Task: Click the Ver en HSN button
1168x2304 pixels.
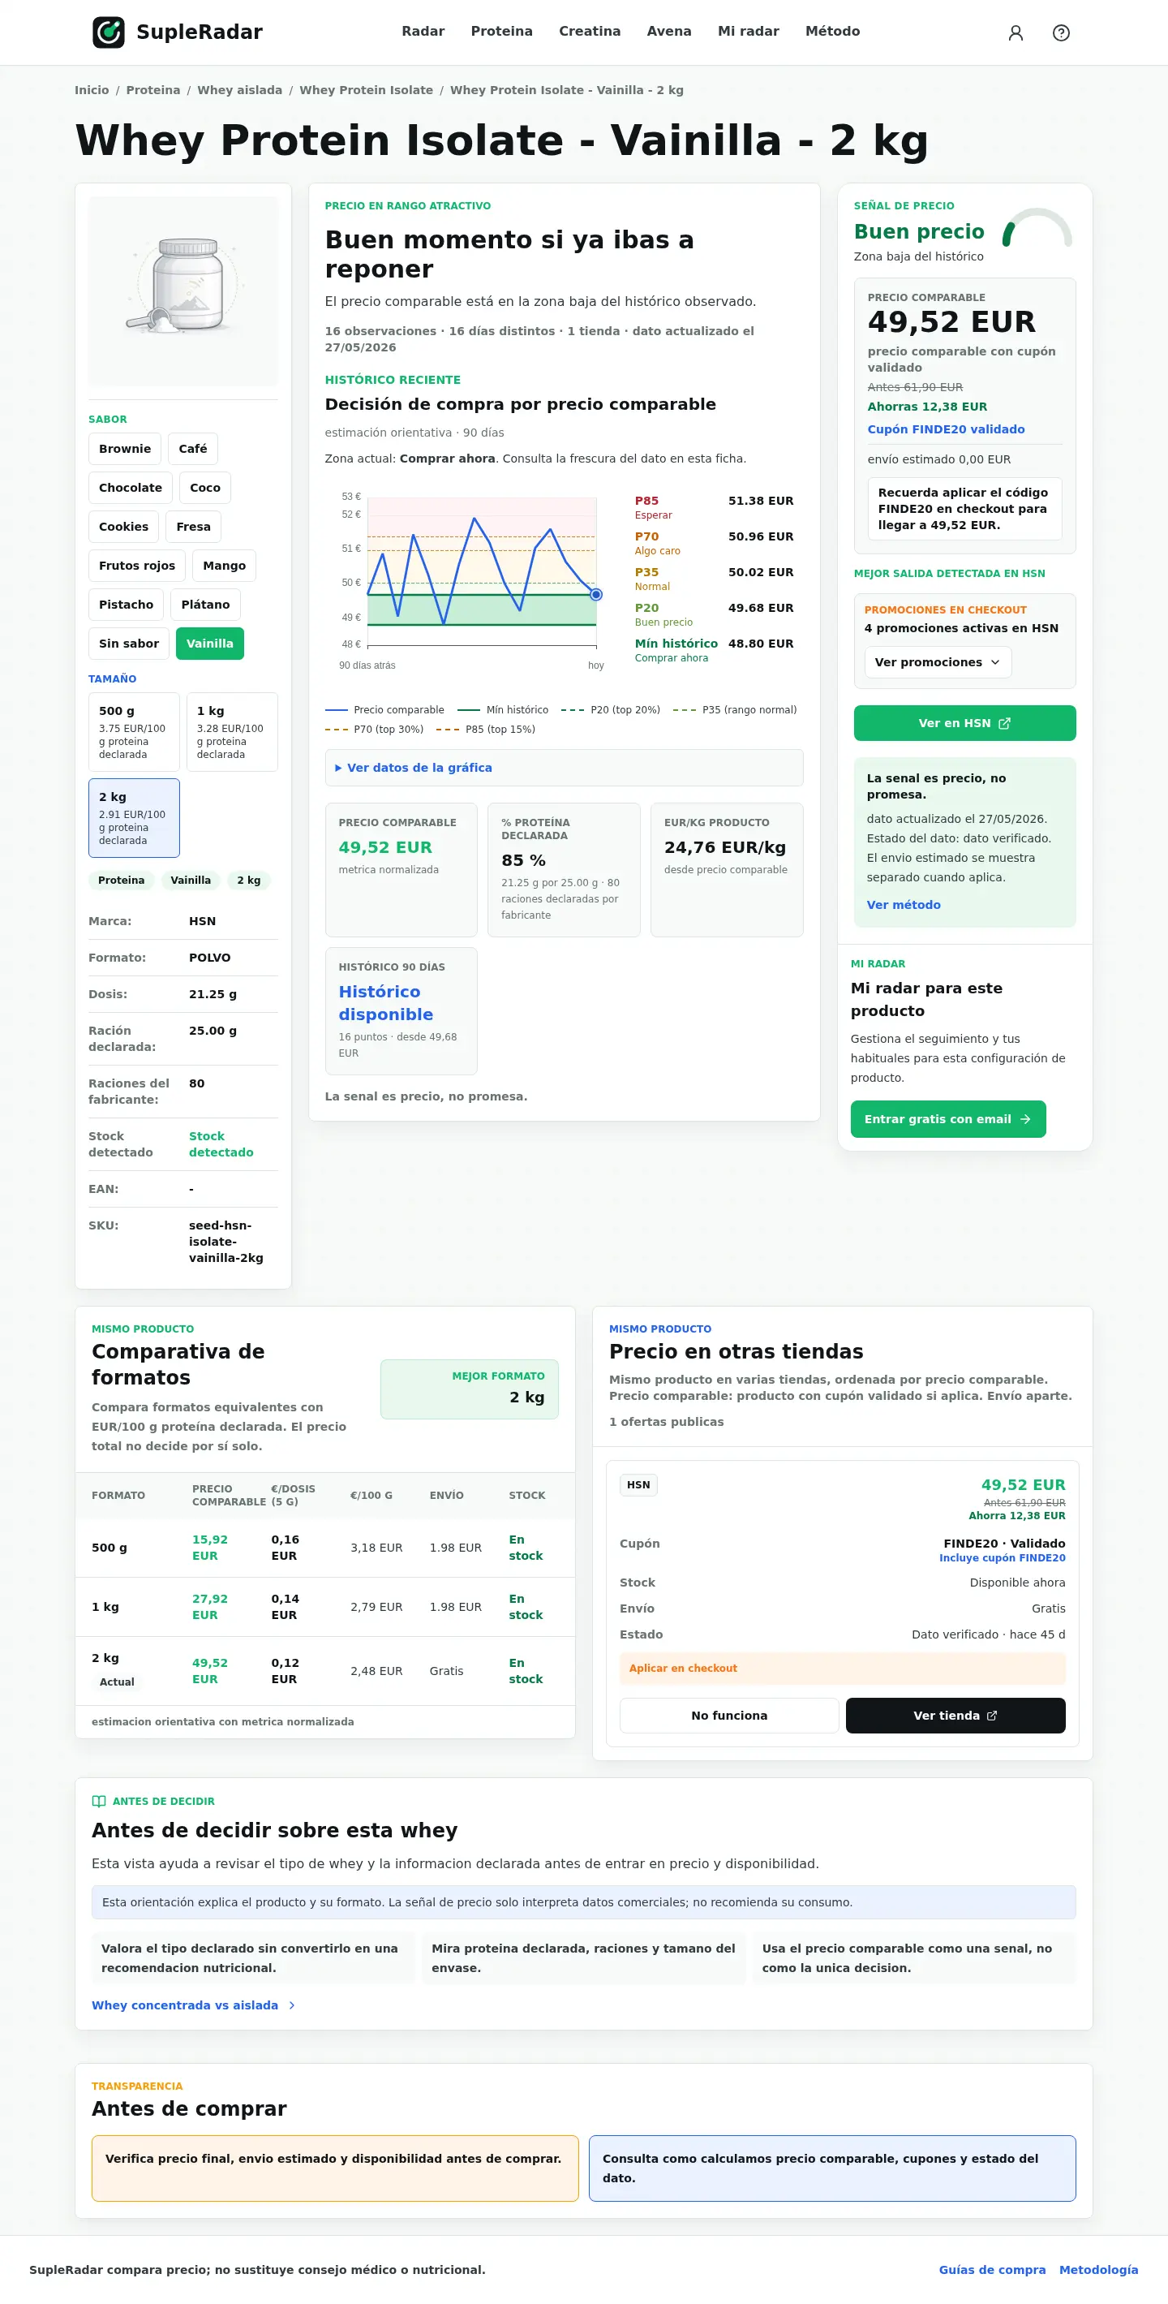Action: point(964,722)
